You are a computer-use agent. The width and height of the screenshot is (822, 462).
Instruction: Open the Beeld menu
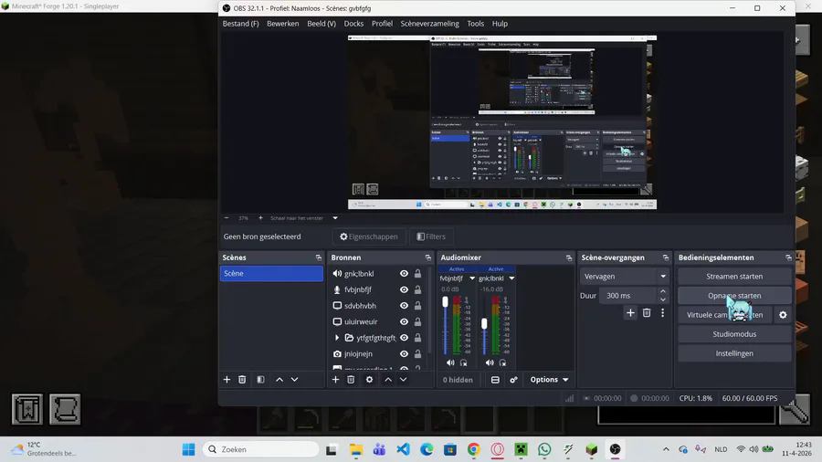click(321, 24)
